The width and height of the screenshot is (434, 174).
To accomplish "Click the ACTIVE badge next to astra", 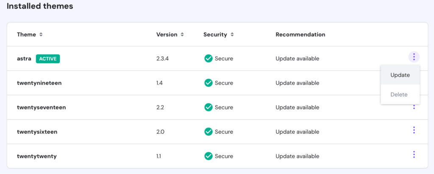I will point(48,58).
